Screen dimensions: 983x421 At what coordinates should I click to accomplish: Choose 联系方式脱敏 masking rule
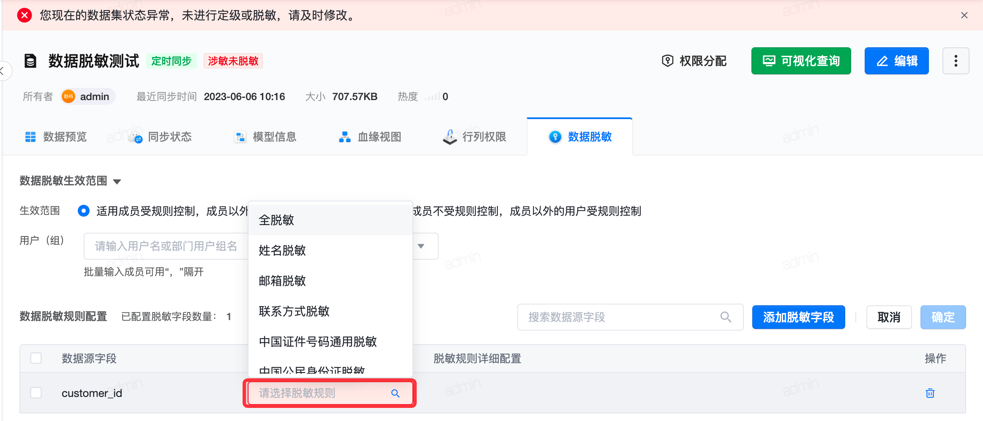[330, 311]
